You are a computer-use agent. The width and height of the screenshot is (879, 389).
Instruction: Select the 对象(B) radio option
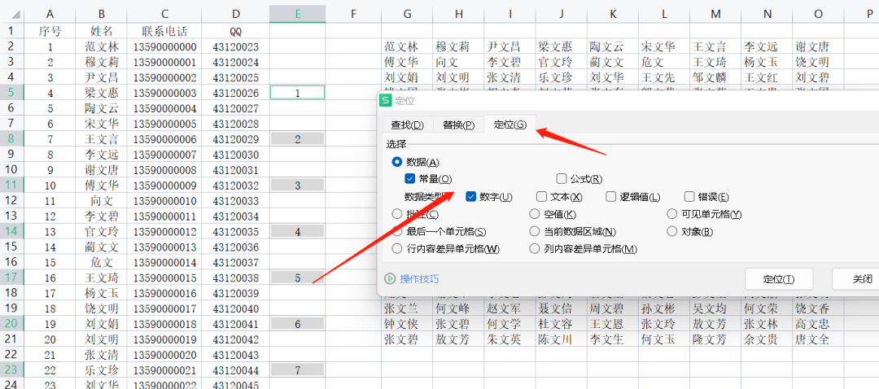(x=671, y=231)
